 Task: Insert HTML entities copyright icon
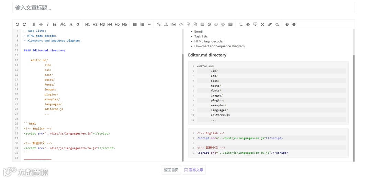click(223, 24)
